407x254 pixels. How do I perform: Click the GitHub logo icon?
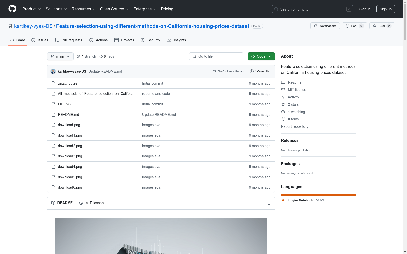click(x=12, y=9)
